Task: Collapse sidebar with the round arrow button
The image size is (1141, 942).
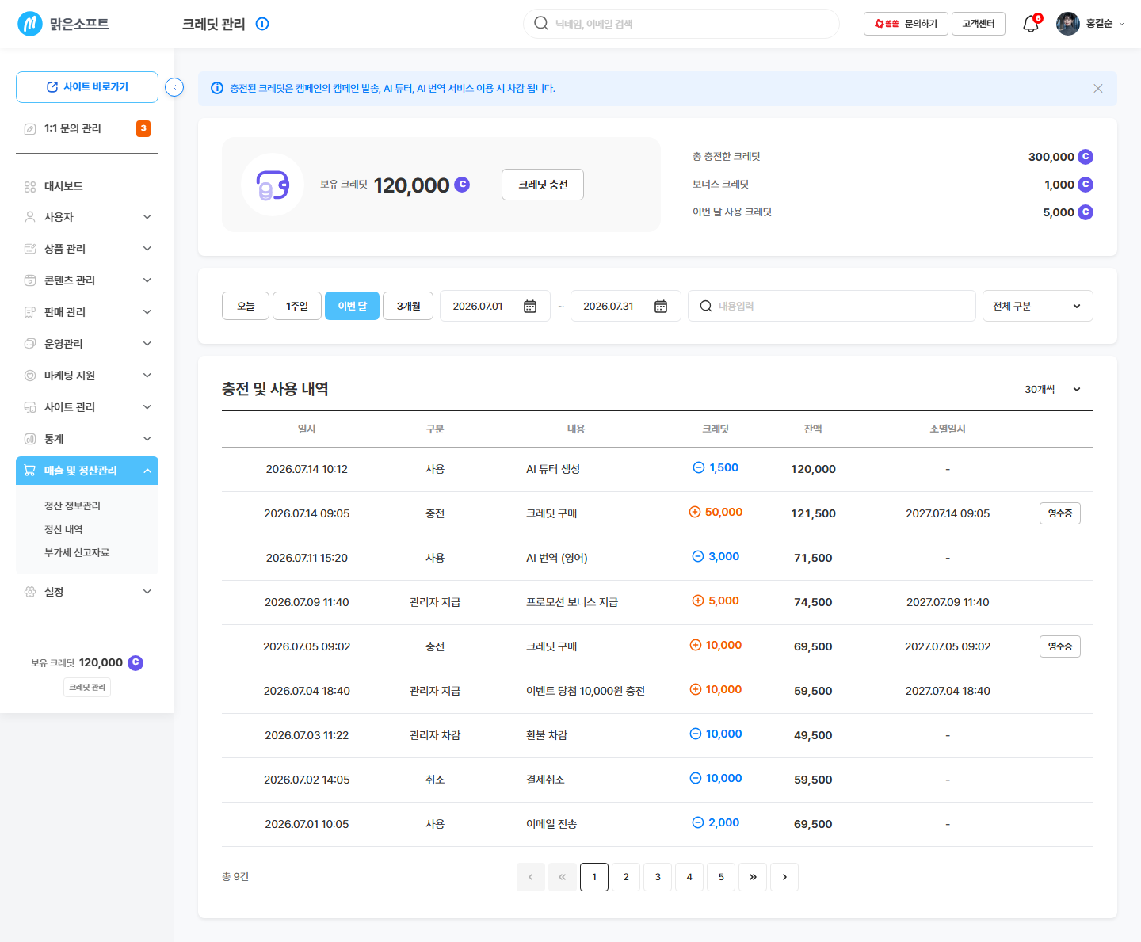Action: 174,87
